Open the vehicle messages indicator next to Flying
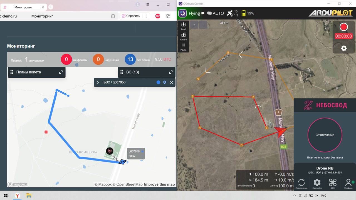This screenshot has width=356, height=200. [203, 13]
